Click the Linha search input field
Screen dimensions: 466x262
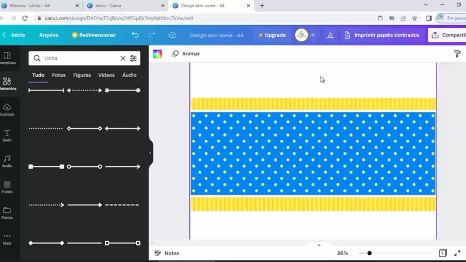(x=79, y=58)
